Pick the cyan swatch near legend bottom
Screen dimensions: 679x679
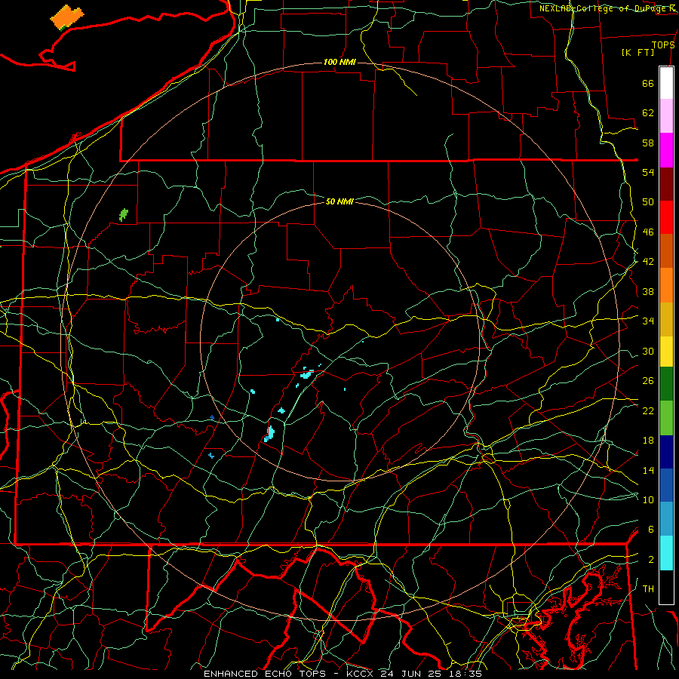click(x=666, y=553)
